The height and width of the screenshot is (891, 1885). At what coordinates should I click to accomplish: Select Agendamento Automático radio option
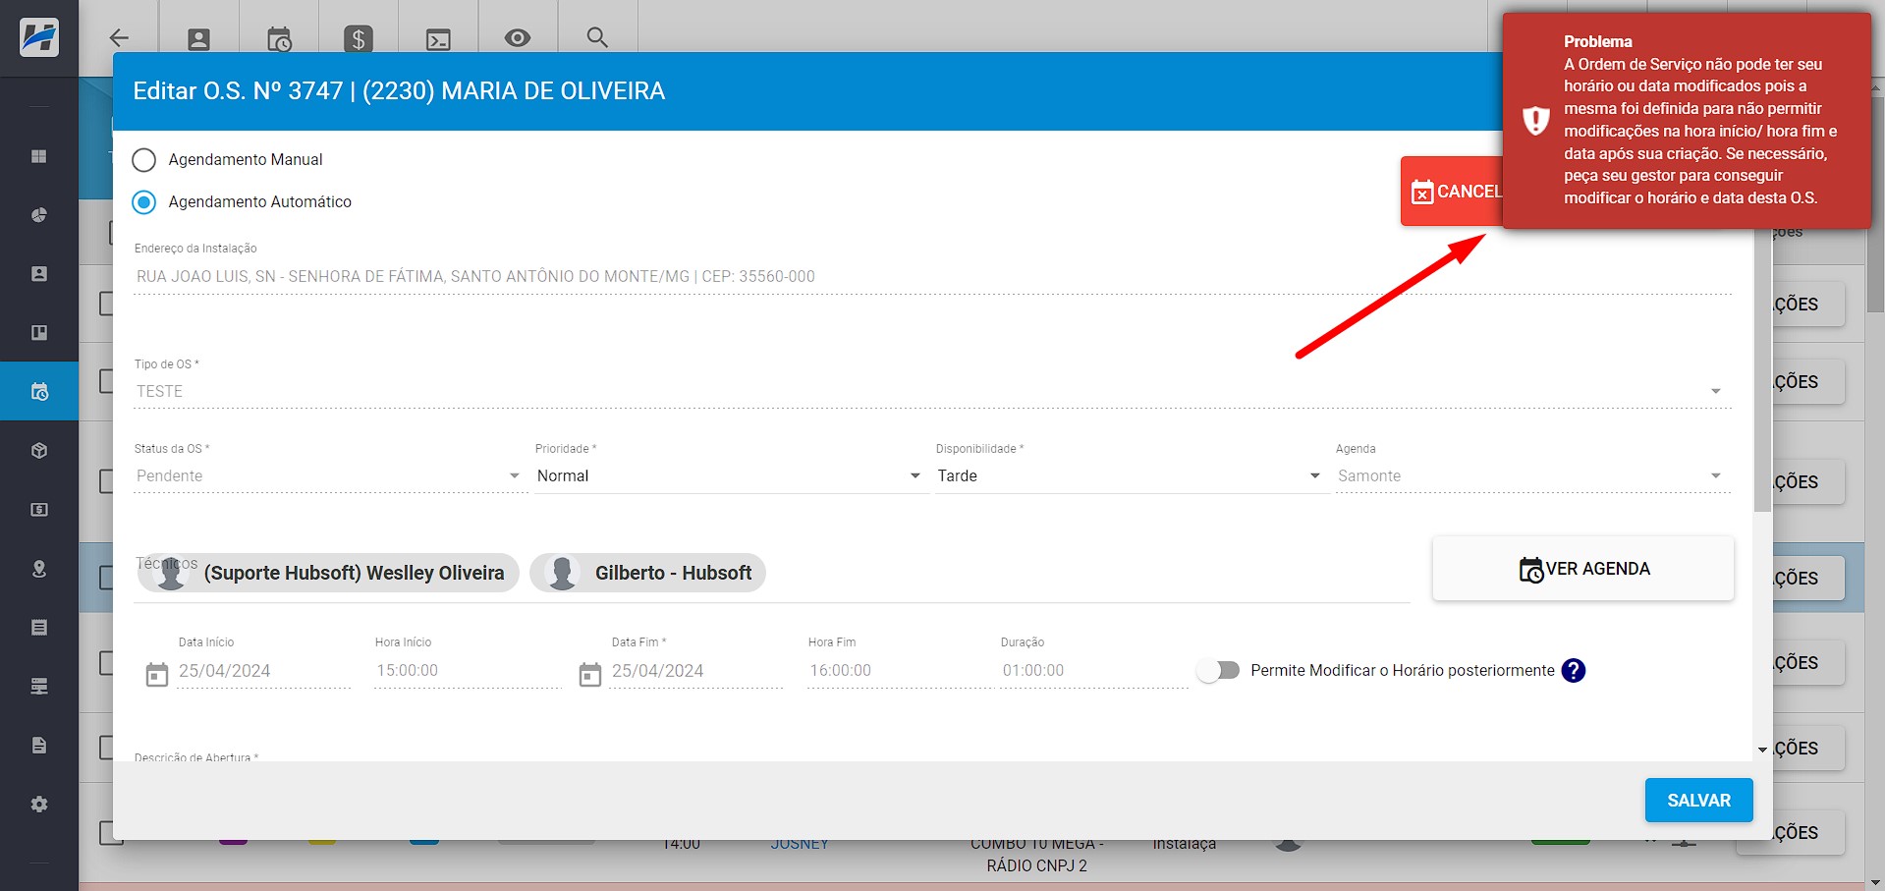click(x=143, y=202)
